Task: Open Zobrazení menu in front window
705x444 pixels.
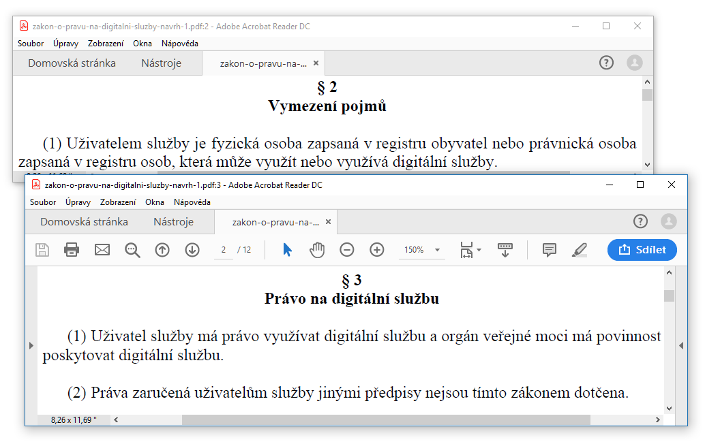Action: [118, 202]
